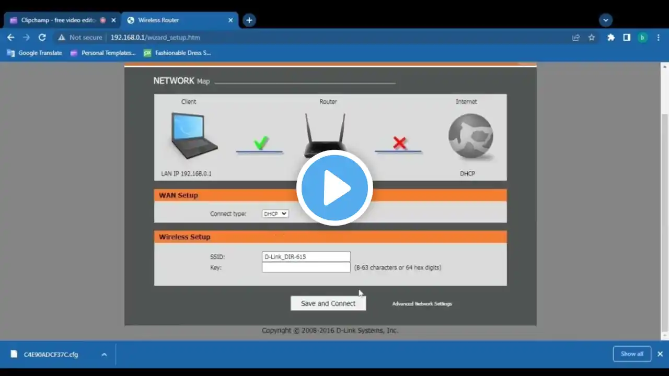Image resolution: width=669 pixels, height=376 pixels.
Task: Click the red X internet status
Action: (x=399, y=143)
